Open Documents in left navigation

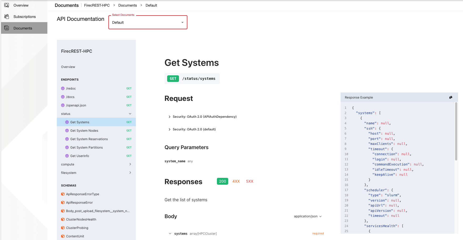point(24,28)
